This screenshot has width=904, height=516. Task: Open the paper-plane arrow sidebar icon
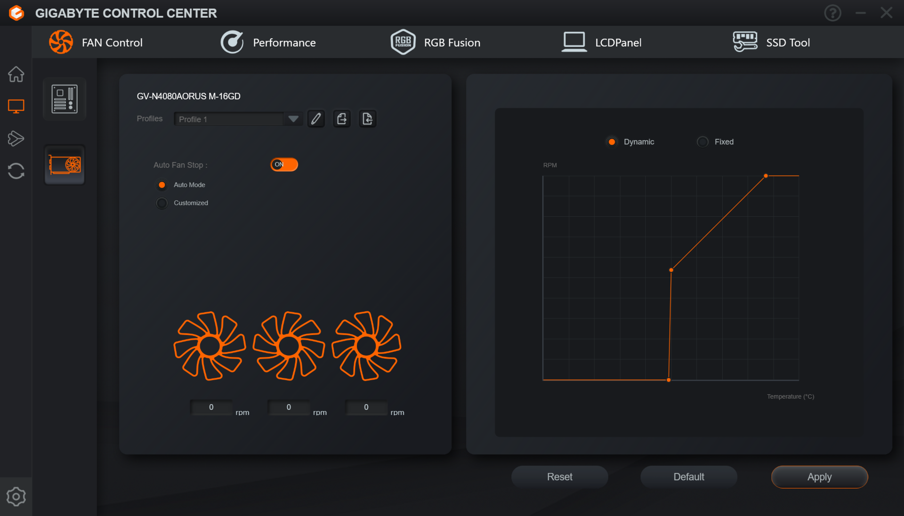(16, 138)
